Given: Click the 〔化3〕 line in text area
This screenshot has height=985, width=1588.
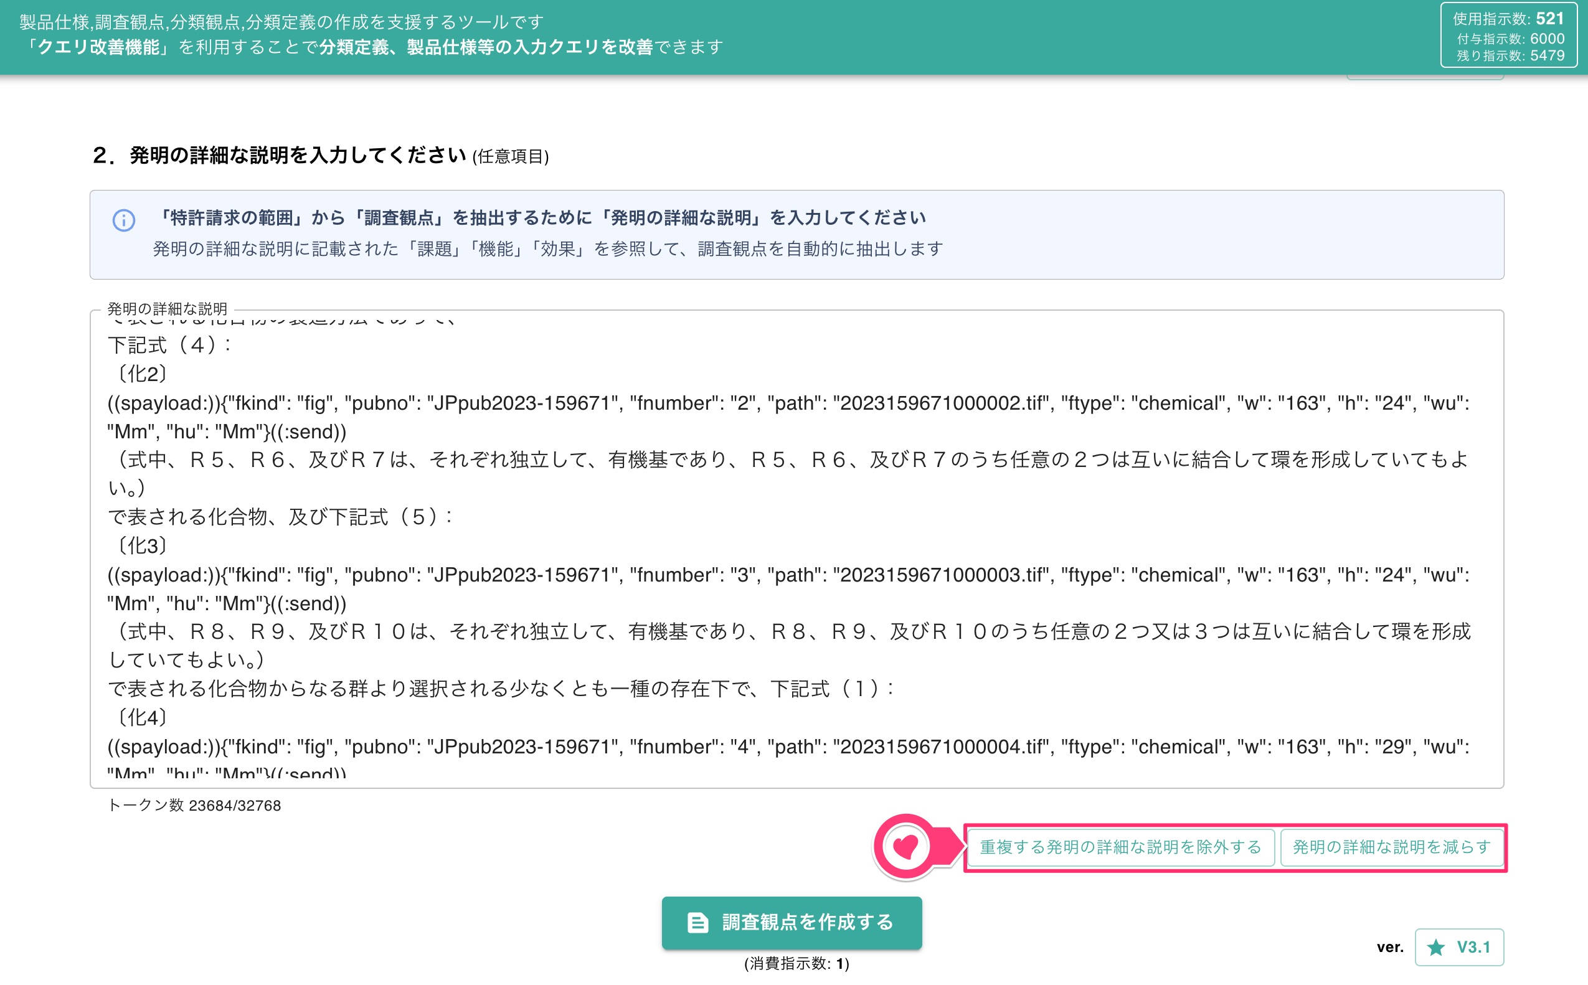Looking at the screenshot, I should coord(141,546).
